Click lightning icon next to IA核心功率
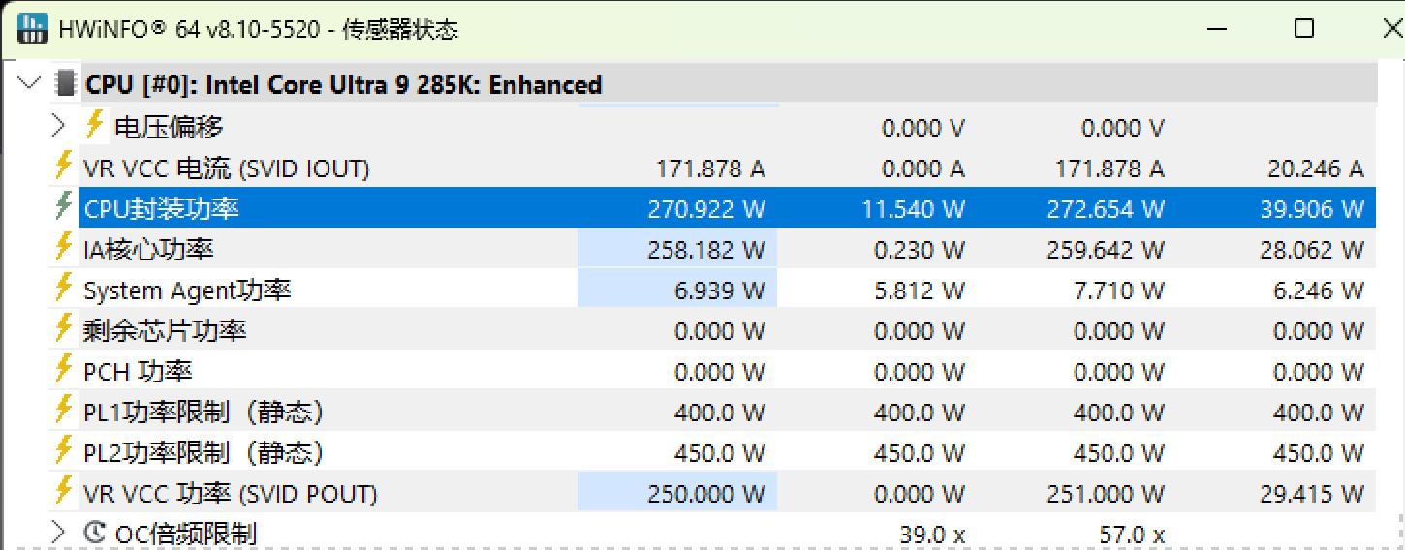Image resolution: width=1405 pixels, height=550 pixels. (x=63, y=249)
